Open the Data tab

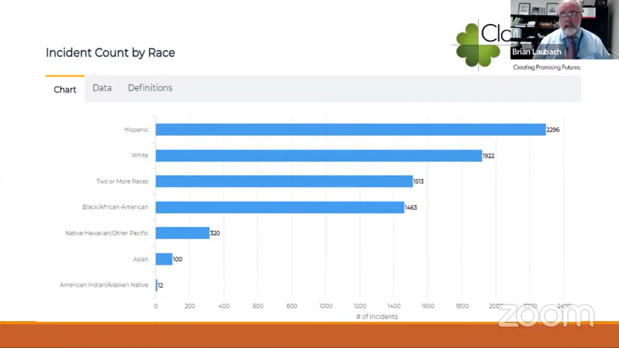tap(102, 88)
